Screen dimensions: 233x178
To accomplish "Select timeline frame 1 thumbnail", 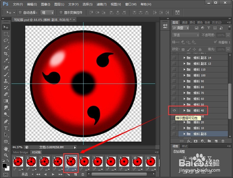I will (18, 161).
